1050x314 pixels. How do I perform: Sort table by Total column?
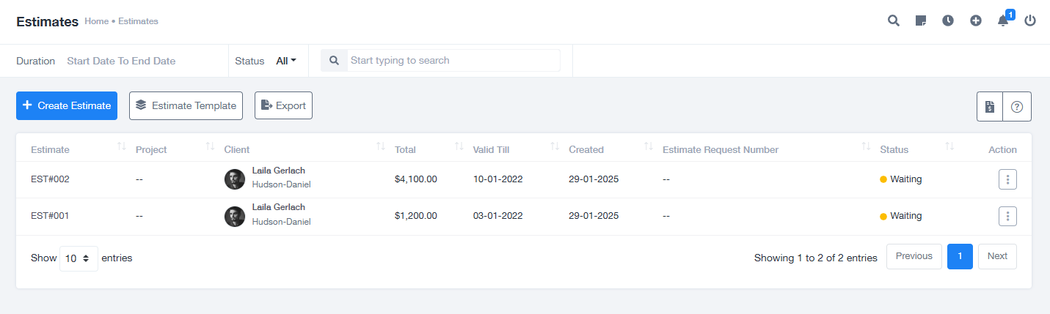pyautogui.click(x=405, y=149)
